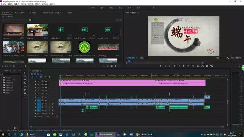
Task: Click the Program monitor playhead scrub bar
Action: (x=165, y=63)
